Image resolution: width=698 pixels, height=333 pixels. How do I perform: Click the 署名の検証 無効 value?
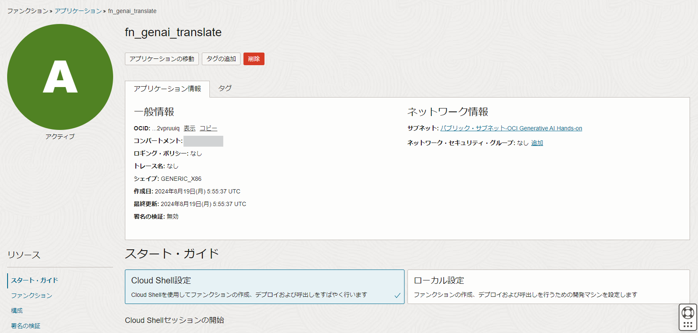coord(172,217)
